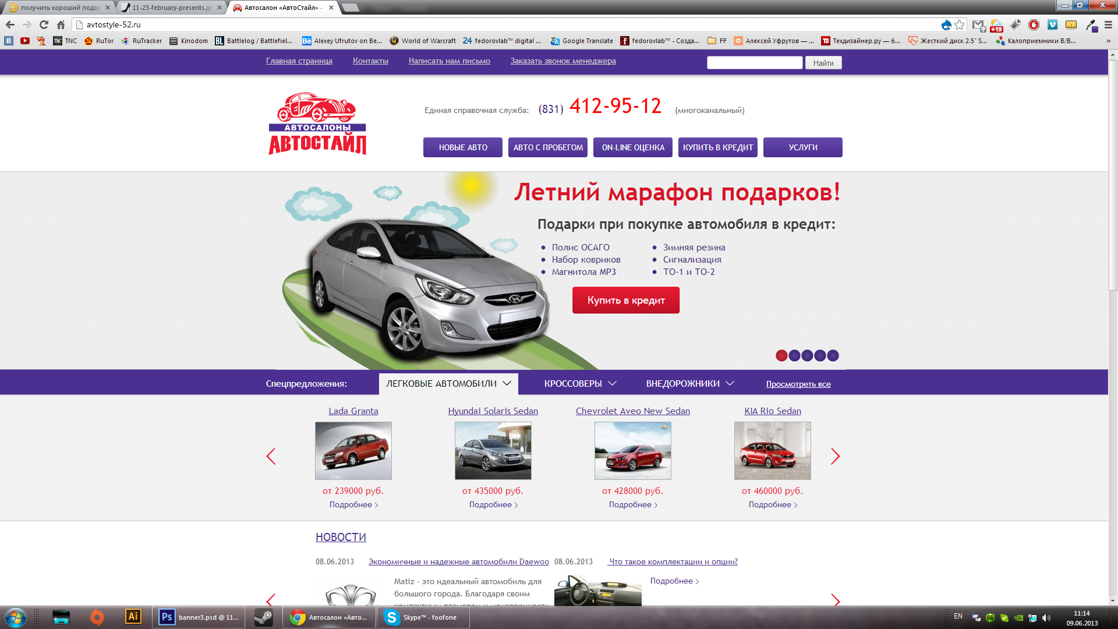This screenshot has width=1118, height=629.
Task: Select the fifth banner slider dot
Action: tap(833, 355)
